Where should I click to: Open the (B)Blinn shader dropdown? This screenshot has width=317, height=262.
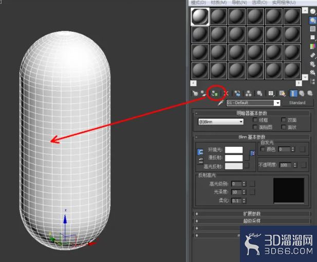221,122
